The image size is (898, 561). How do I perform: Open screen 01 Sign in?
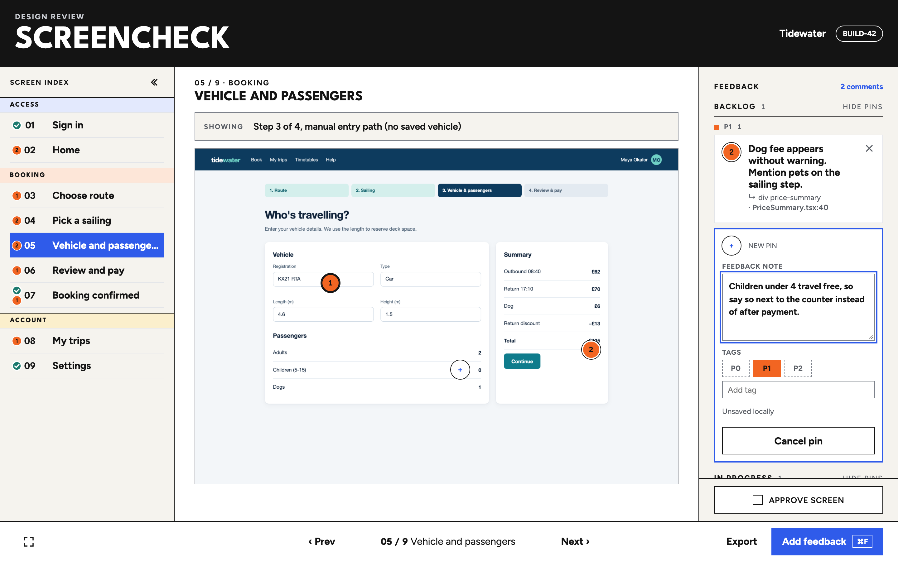click(87, 125)
